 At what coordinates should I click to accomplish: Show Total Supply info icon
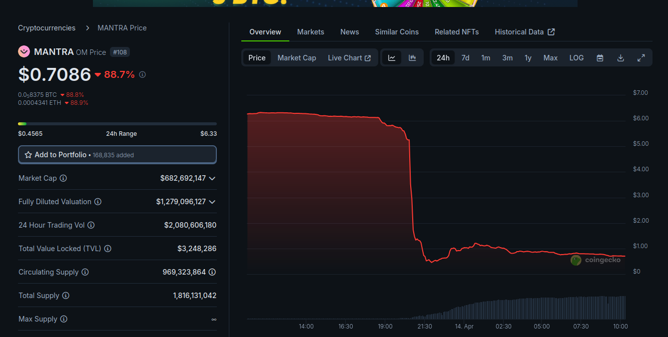[x=65, y=296]
